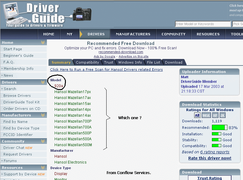This screenshot has height=180, width=243.
Task: Click the yellow arrow beside DRIVERS
Action: point(81,34)
